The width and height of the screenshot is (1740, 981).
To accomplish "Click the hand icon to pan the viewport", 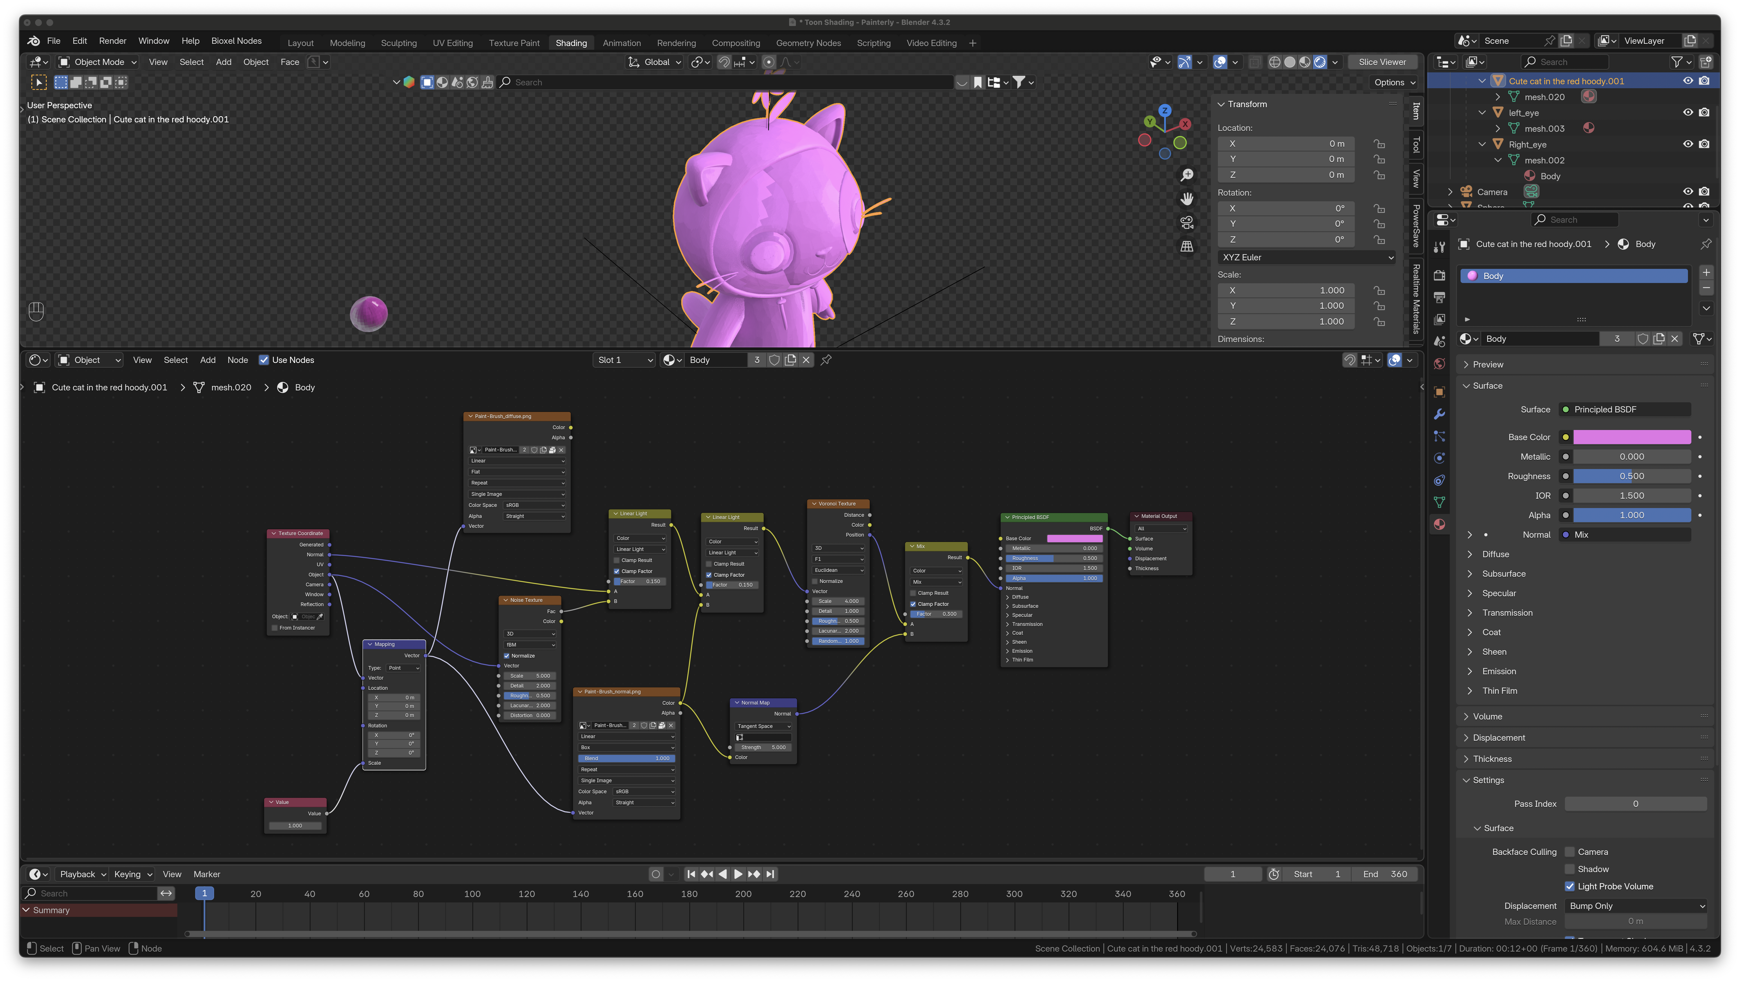I will tap(1187, 198).
